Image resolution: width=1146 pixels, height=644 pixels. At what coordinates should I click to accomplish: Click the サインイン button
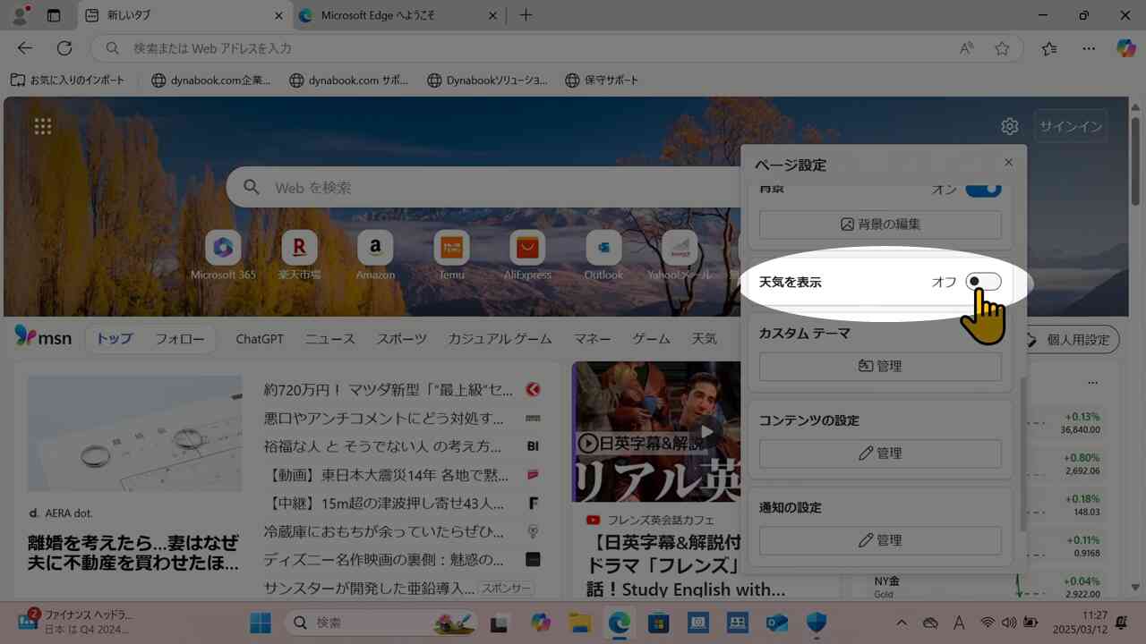[1071, 125]
